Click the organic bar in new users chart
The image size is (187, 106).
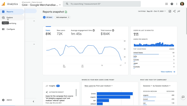[113, 97]
